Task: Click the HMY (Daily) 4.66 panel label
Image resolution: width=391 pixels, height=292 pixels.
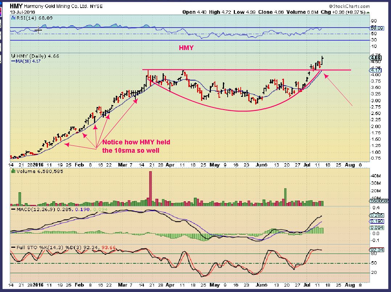Action: (x=38, y=56)
